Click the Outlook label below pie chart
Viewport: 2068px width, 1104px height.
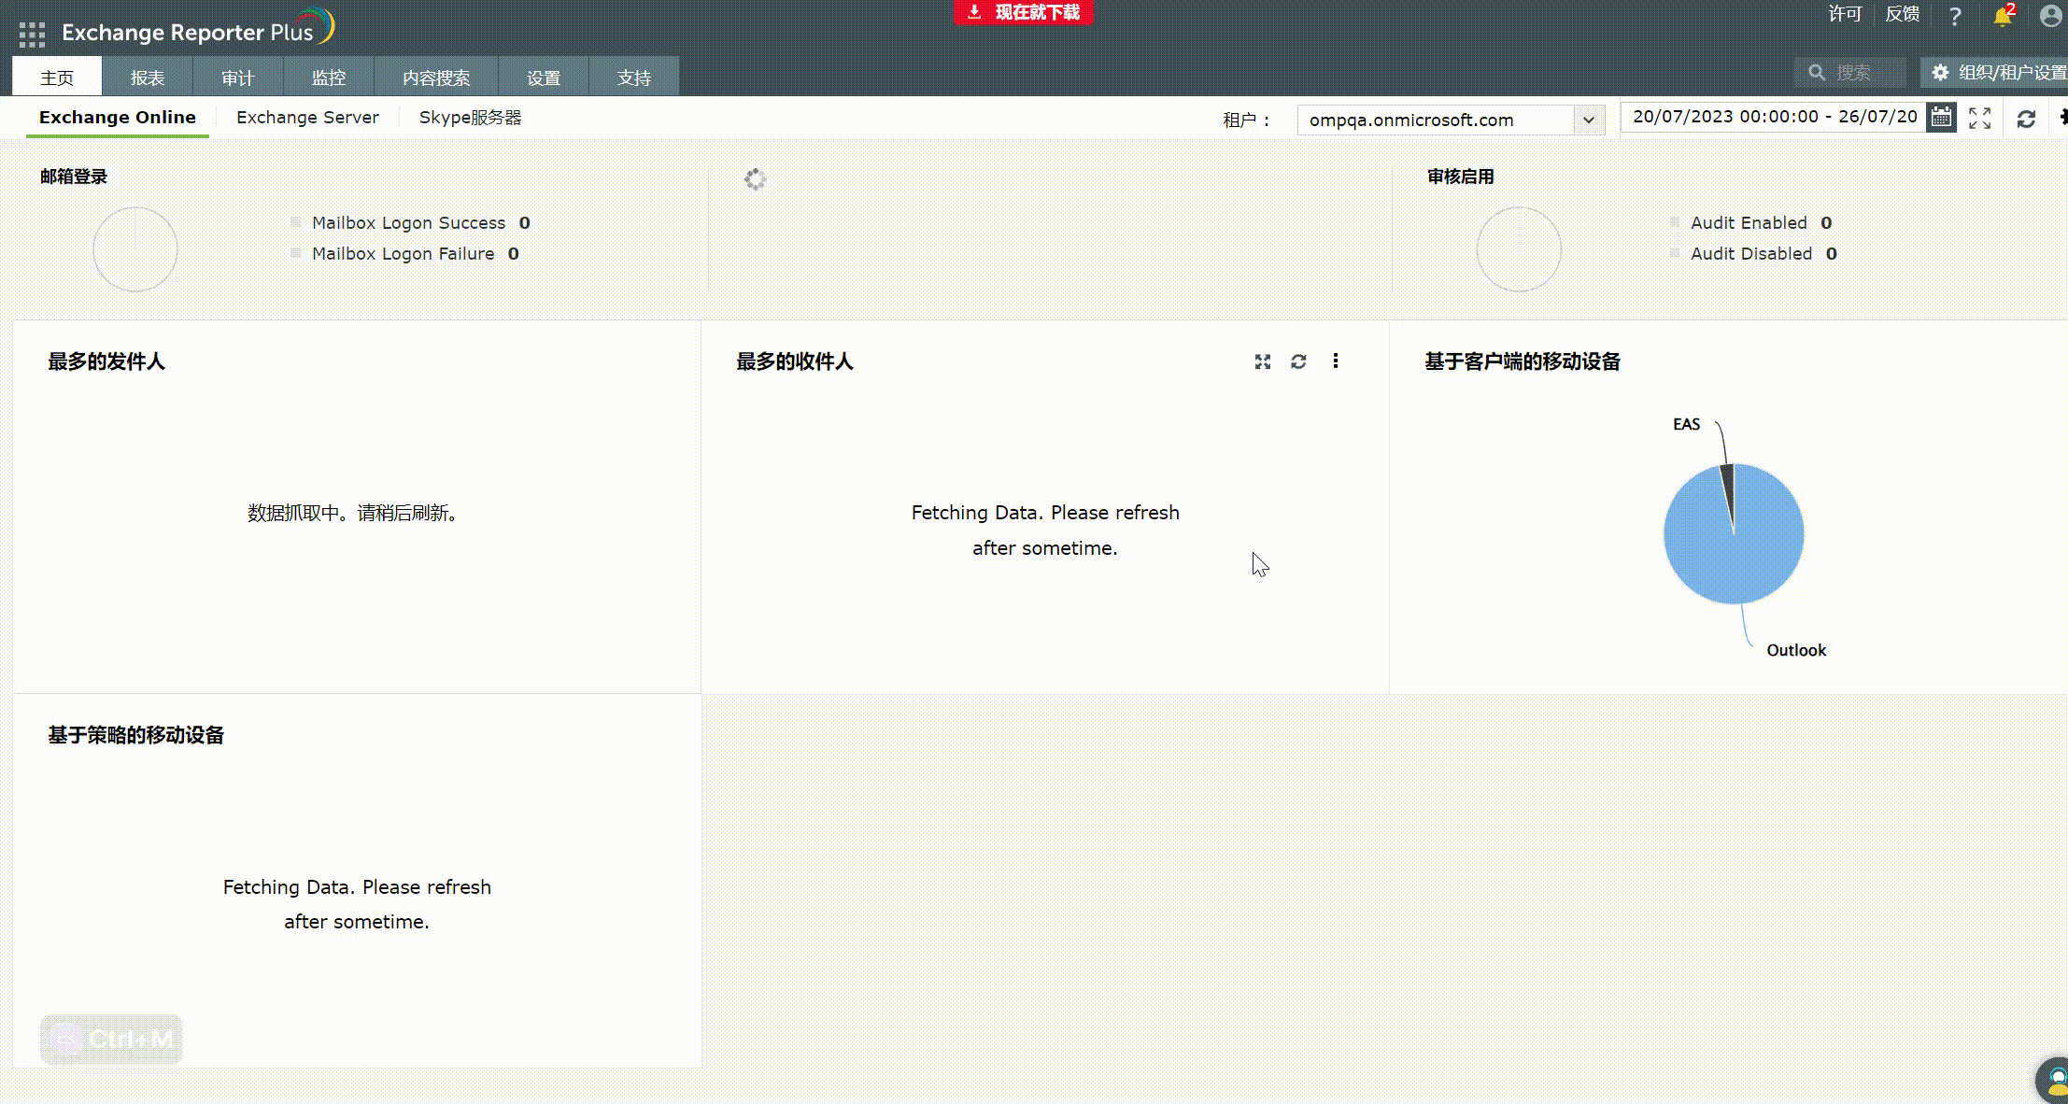[x=1796, y=650]
